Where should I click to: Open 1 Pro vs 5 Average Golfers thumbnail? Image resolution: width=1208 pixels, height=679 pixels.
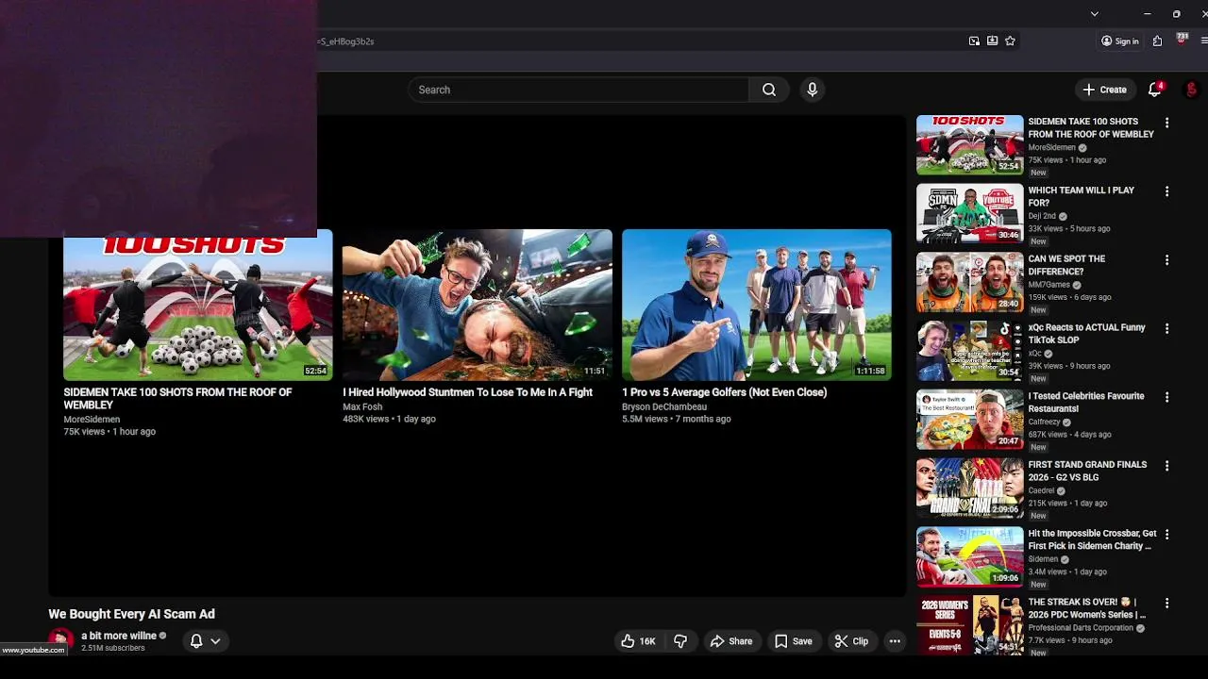[757, 305]
